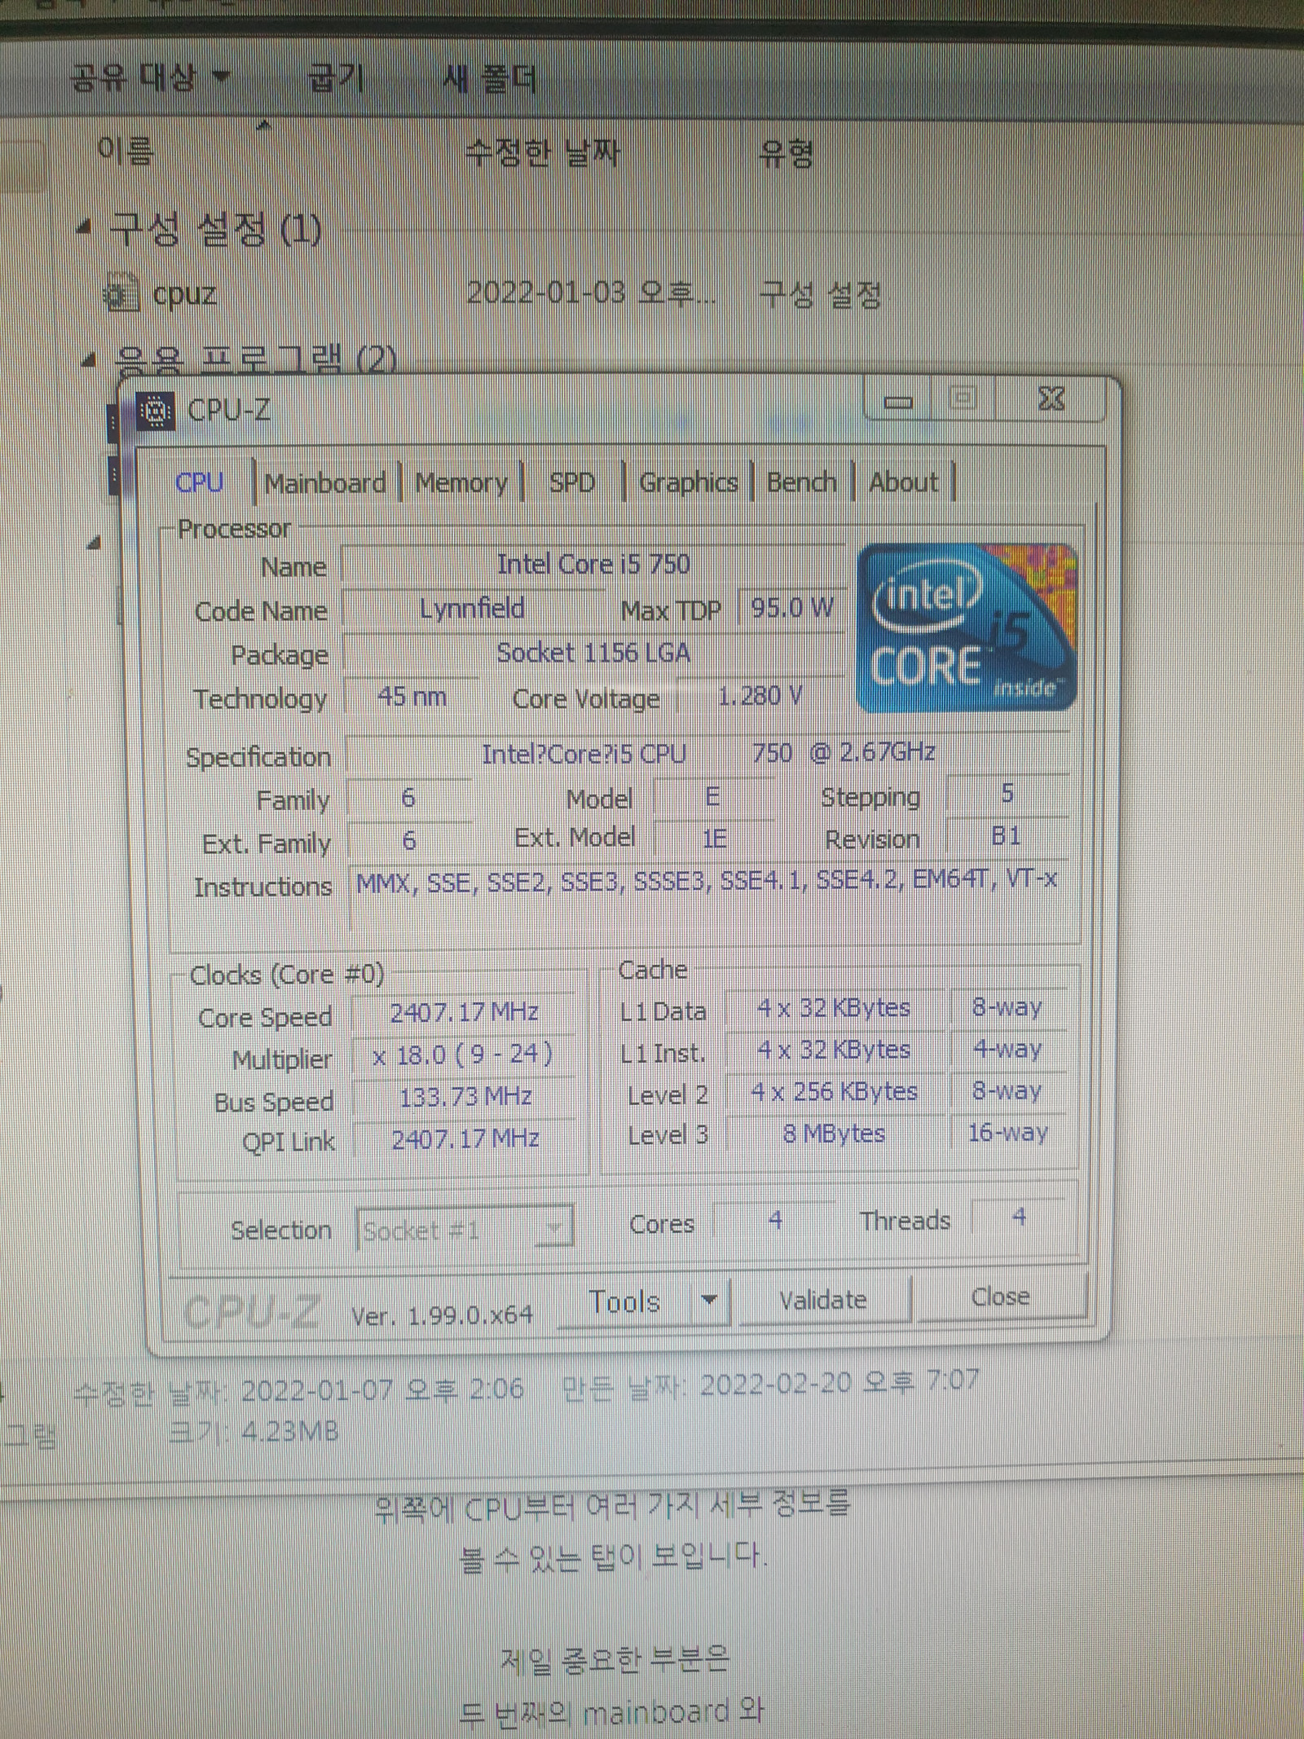Viewport: 1304px width, 1739px height.
Task: Click the Bus Speed value 133.73 MHz
Action: click(465, 1097)
